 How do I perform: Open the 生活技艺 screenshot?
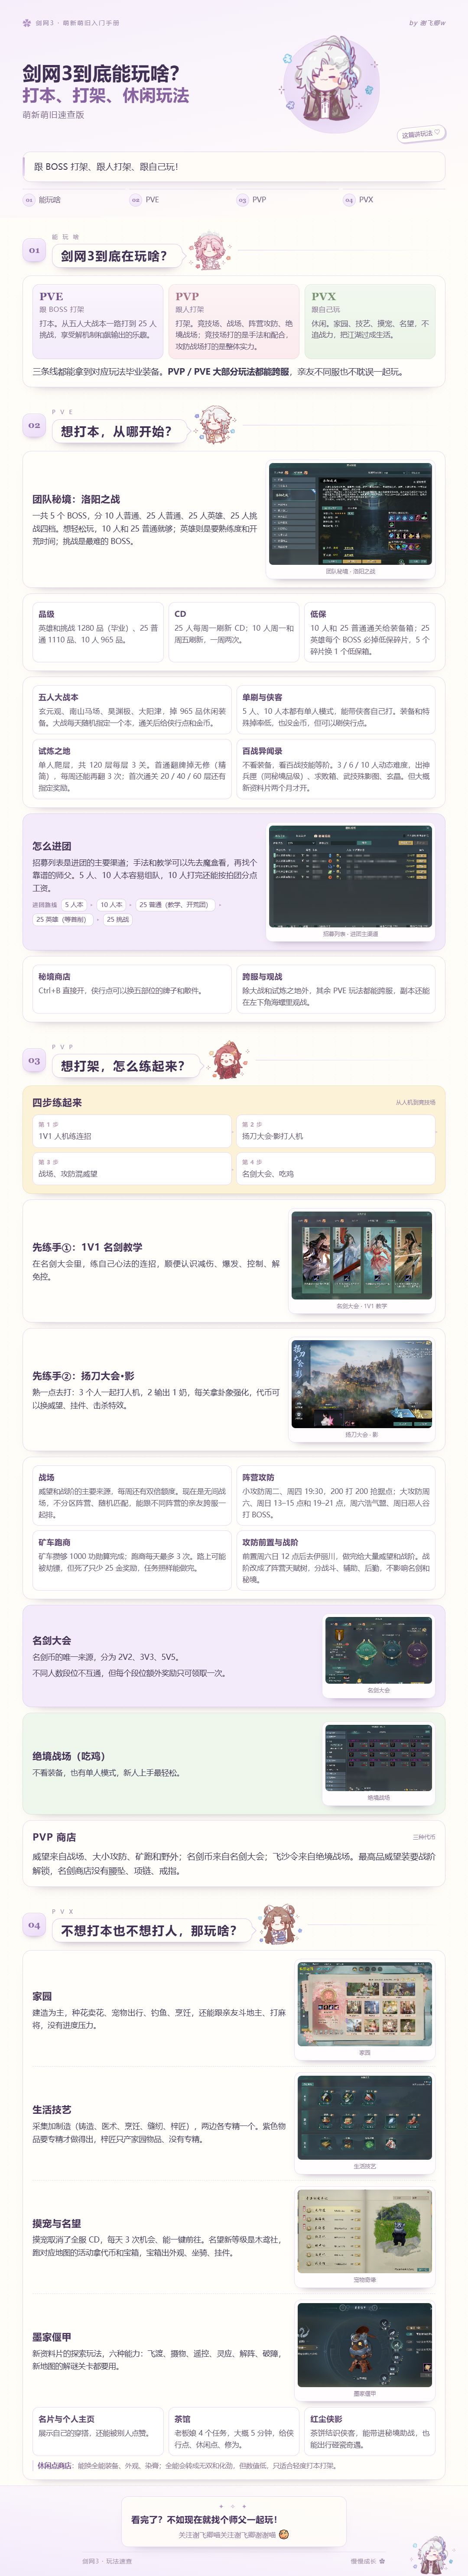(x=365, y=2119)
